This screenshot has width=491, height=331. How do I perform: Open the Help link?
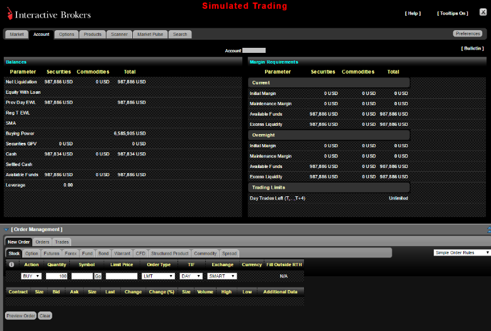[413, 13]
